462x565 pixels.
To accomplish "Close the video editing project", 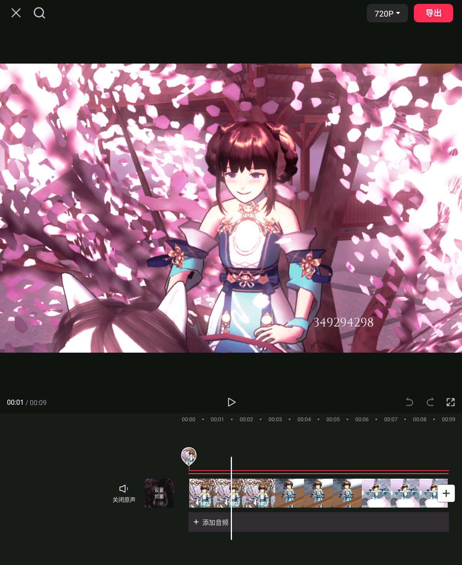I will click(16, 13).
